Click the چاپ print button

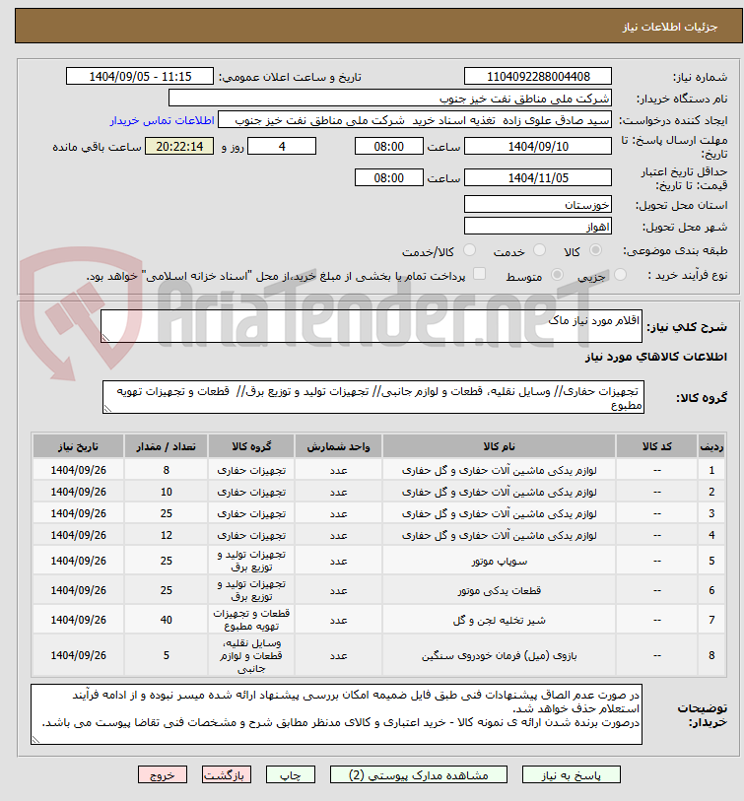click(291, 774)
